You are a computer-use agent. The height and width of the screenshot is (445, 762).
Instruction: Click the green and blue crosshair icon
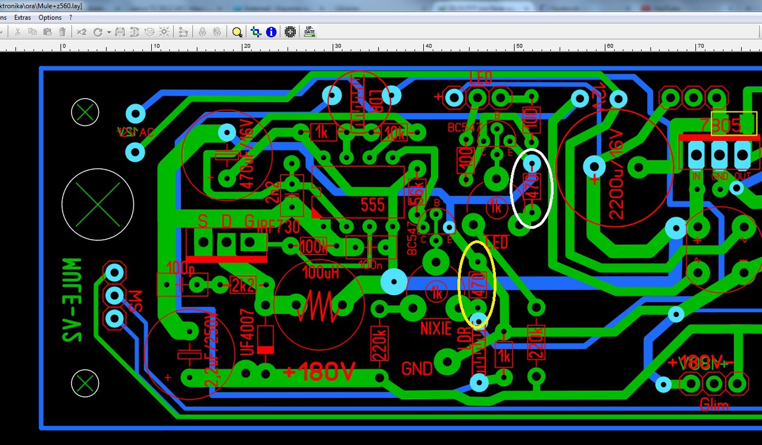pyautogui.click(x=256, y=32)
